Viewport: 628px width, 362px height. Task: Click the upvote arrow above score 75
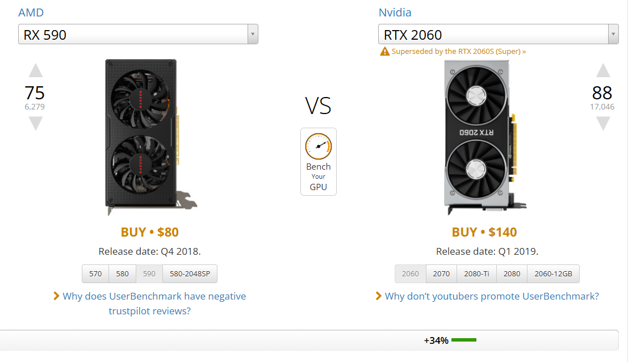coord(36,71)
